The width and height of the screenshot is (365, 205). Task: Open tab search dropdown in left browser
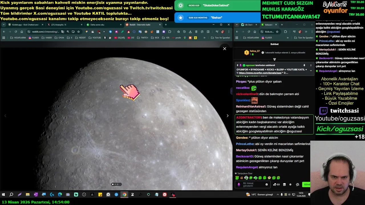pos(4,25)
